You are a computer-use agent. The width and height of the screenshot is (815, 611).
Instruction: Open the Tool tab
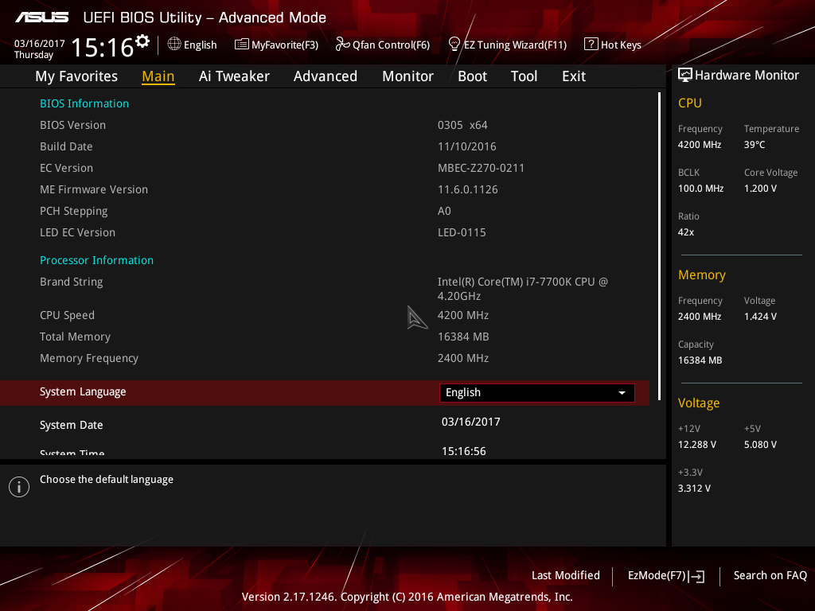(x=524, y=76)
